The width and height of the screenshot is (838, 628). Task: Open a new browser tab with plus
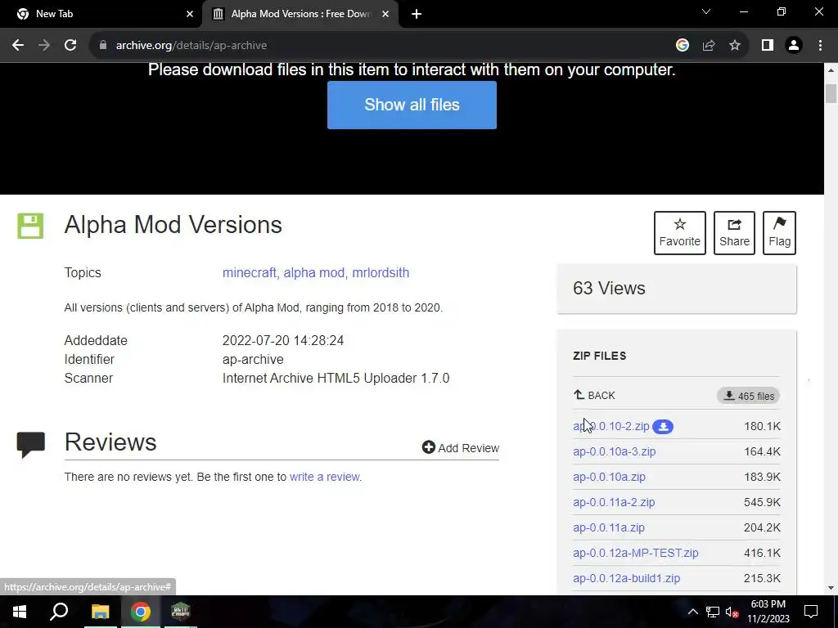point(417,14)
